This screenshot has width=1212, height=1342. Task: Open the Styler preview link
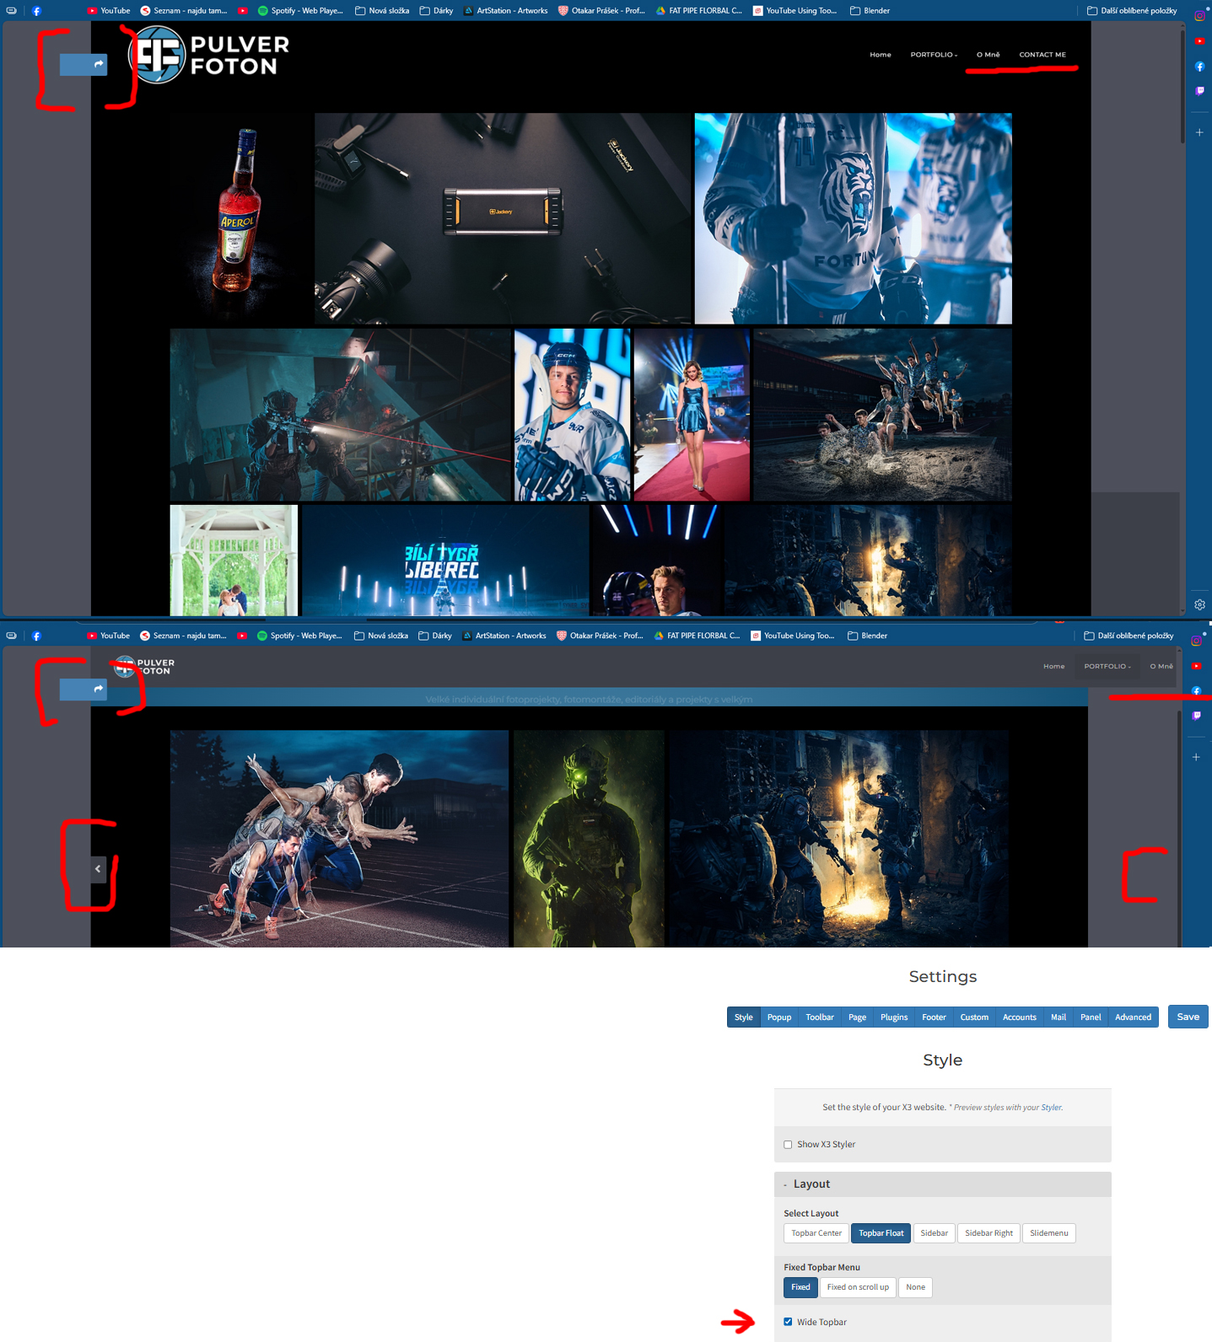click(1051, 1108)
